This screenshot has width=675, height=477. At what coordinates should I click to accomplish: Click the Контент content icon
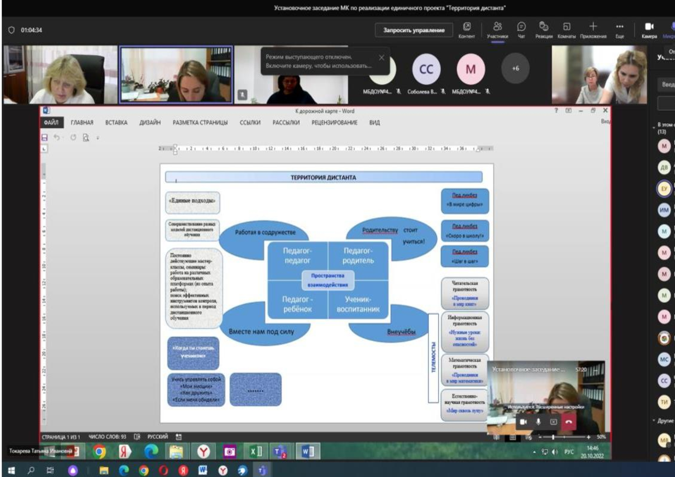[467, 30]
